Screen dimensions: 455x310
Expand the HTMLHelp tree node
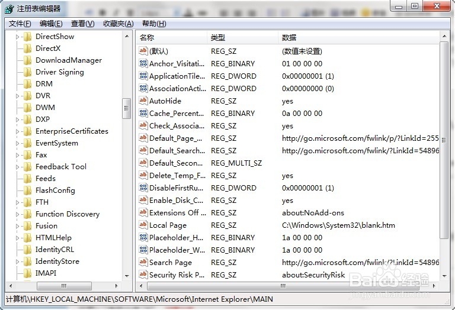[x=17, y=238]
